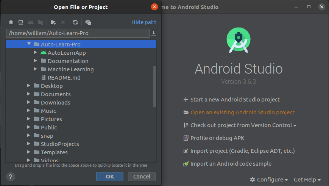329x186 pixels.
Task: Expand the Desktop folder
Action: point(29,86)
